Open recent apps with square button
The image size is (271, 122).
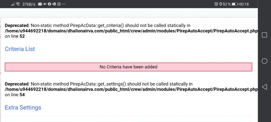264,35
